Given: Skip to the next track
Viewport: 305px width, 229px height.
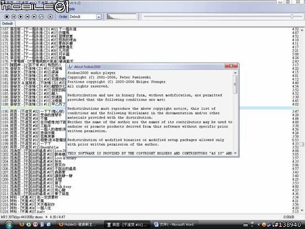Looking at the screenshot, I should click(34, 17).
